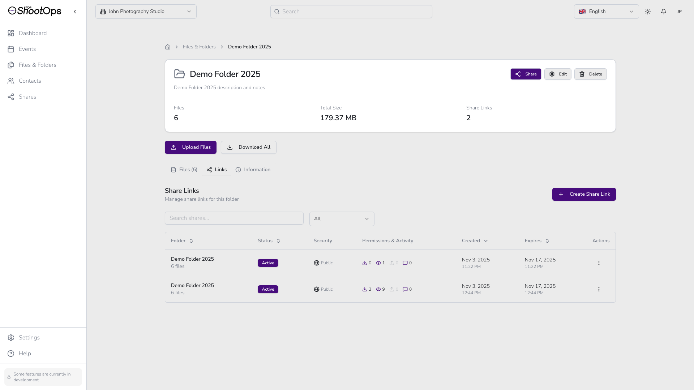This screenshot has height=390, width=694.
Task: Sort table by Status column
Action: coord(269,241)
